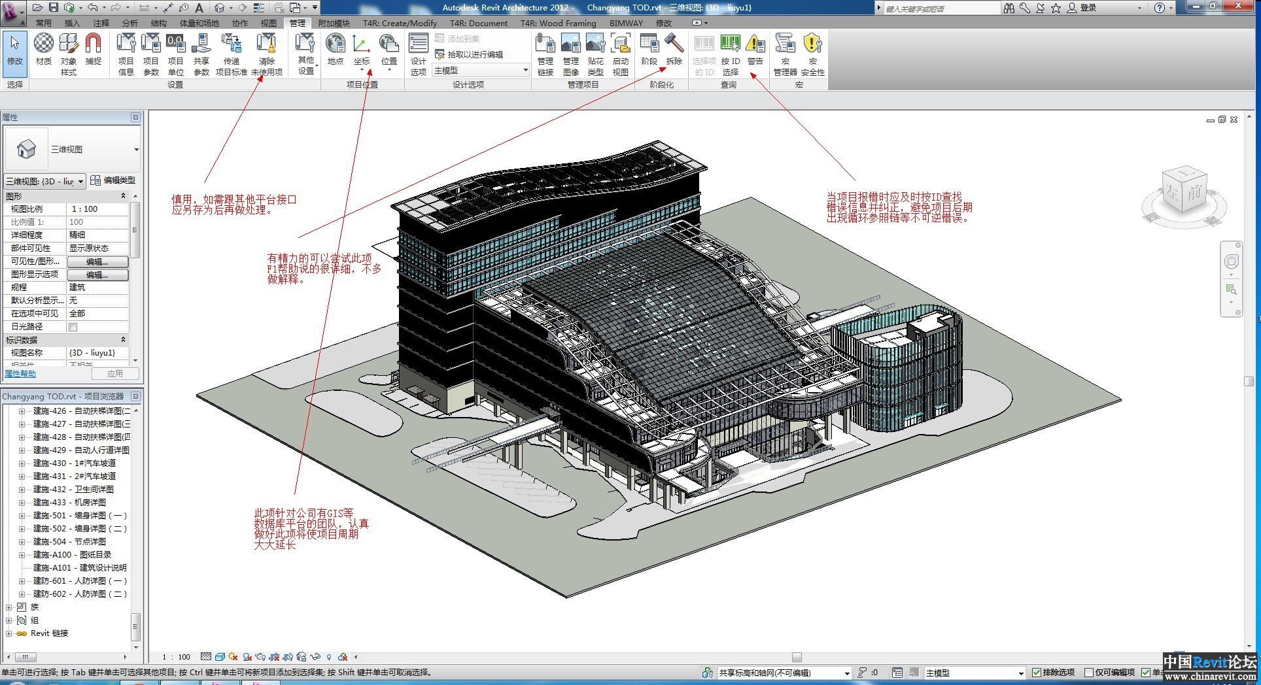Click 管理链接 manage links
The image size is (1261, 685).
coord(545,54)
